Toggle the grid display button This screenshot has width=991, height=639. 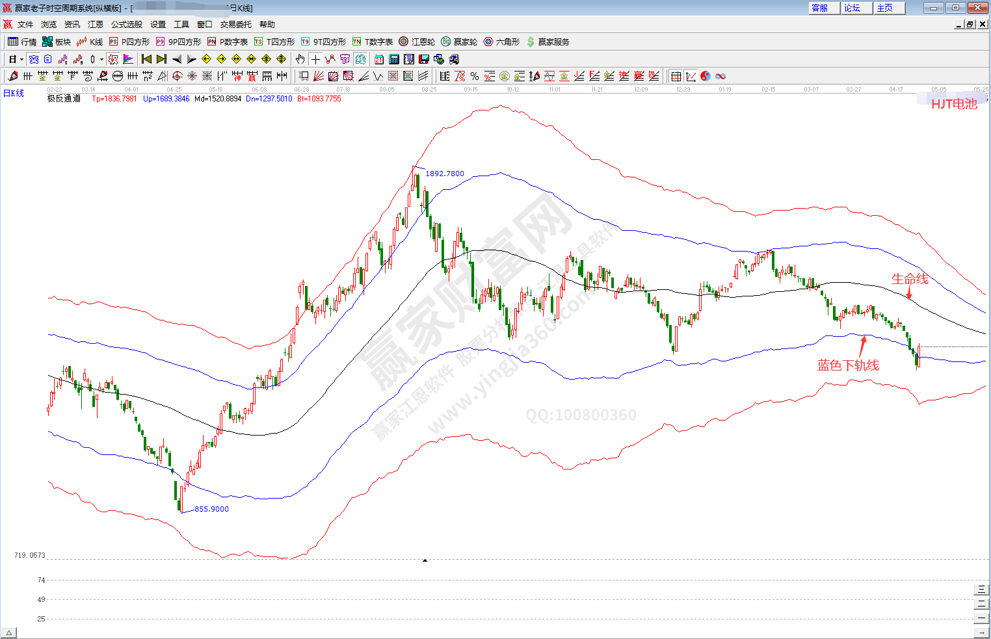click(676, 76)
